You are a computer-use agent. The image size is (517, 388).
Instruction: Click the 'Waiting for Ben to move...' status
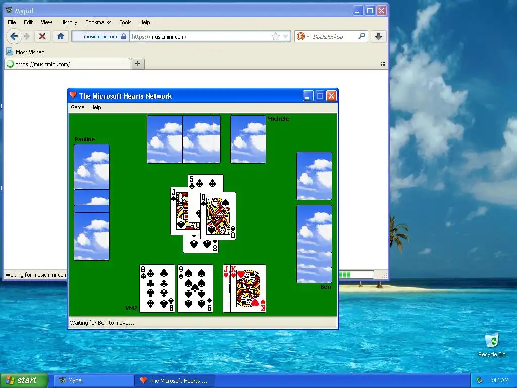[x=102, y=323]
